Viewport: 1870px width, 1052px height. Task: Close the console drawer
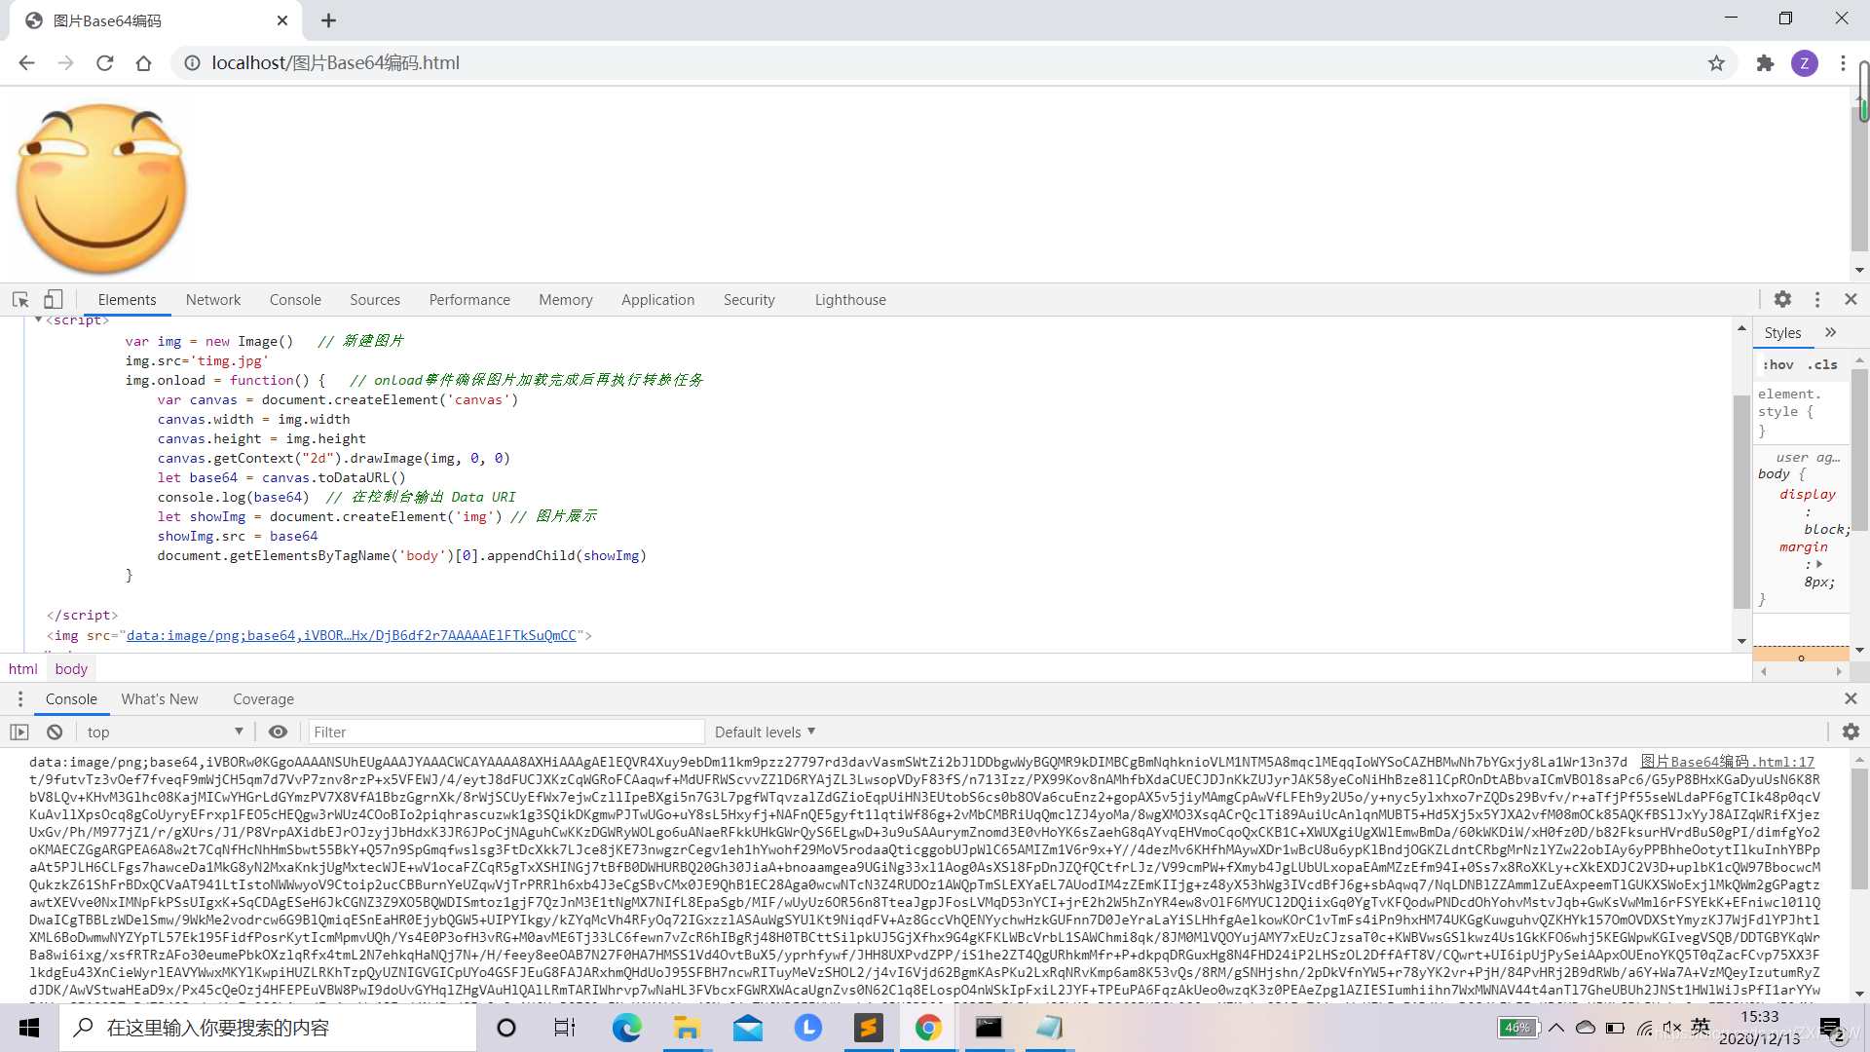click(x=1851, y=699)
